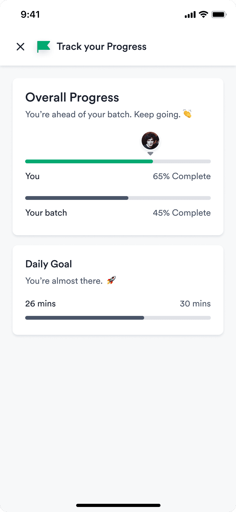
Task: Tap the clapping hands emoji
Action: (188, 114)
